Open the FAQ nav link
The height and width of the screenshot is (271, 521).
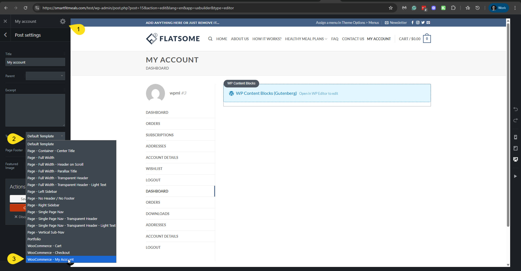click(x=335, y=39)
